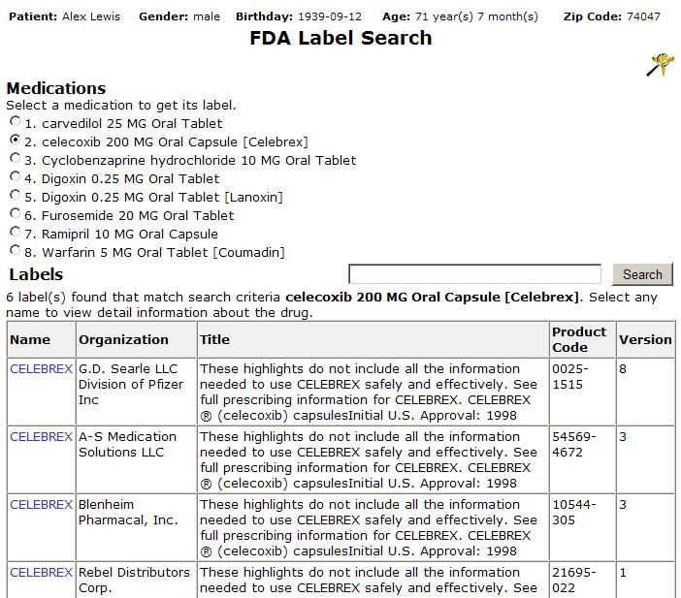Click the Name column header
Viewport: 681px width, 598px height.
coord(42,339)
